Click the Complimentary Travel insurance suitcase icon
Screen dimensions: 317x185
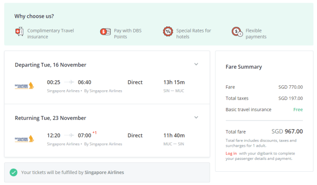tap(19, 32)
